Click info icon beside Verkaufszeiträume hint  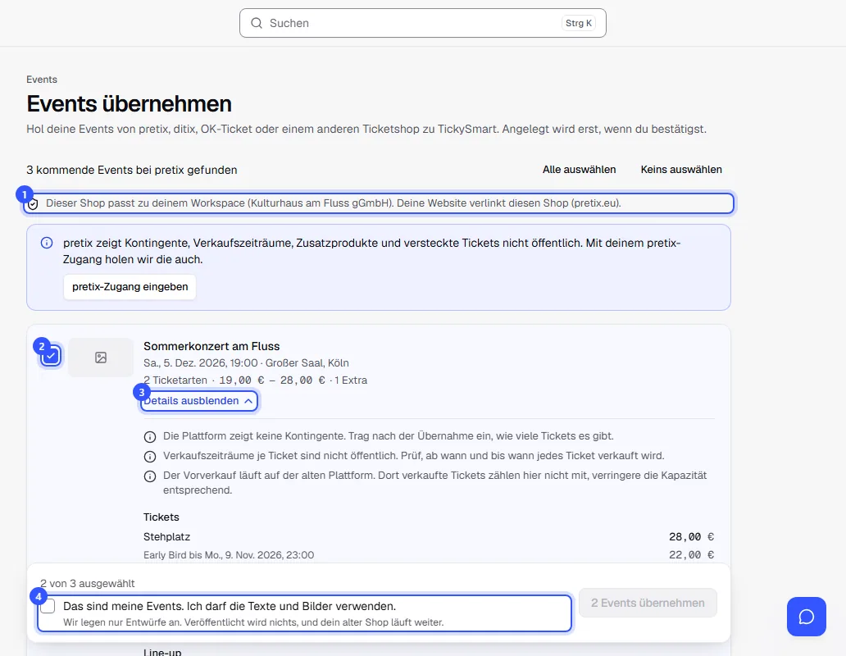pos(150,457)
